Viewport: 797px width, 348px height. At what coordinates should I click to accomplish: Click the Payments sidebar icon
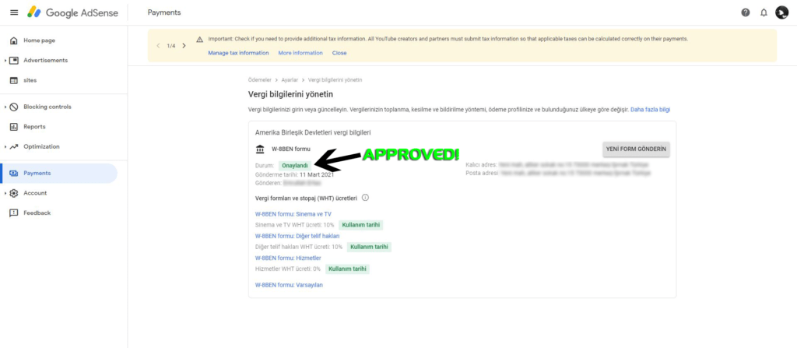point(14,173)
